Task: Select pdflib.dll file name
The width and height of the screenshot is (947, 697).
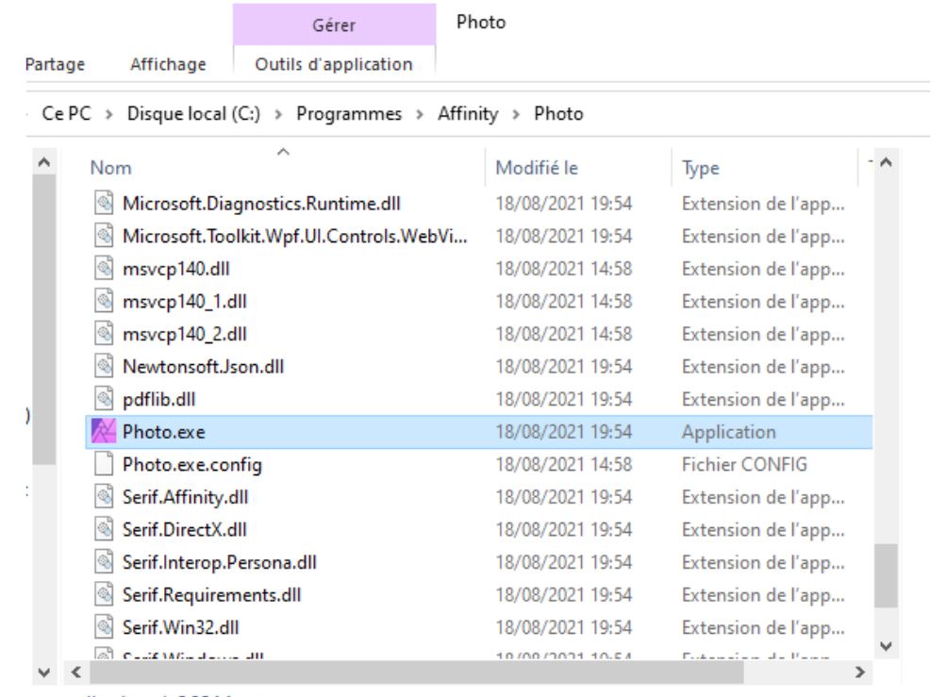Action: (x=158, y=399)
